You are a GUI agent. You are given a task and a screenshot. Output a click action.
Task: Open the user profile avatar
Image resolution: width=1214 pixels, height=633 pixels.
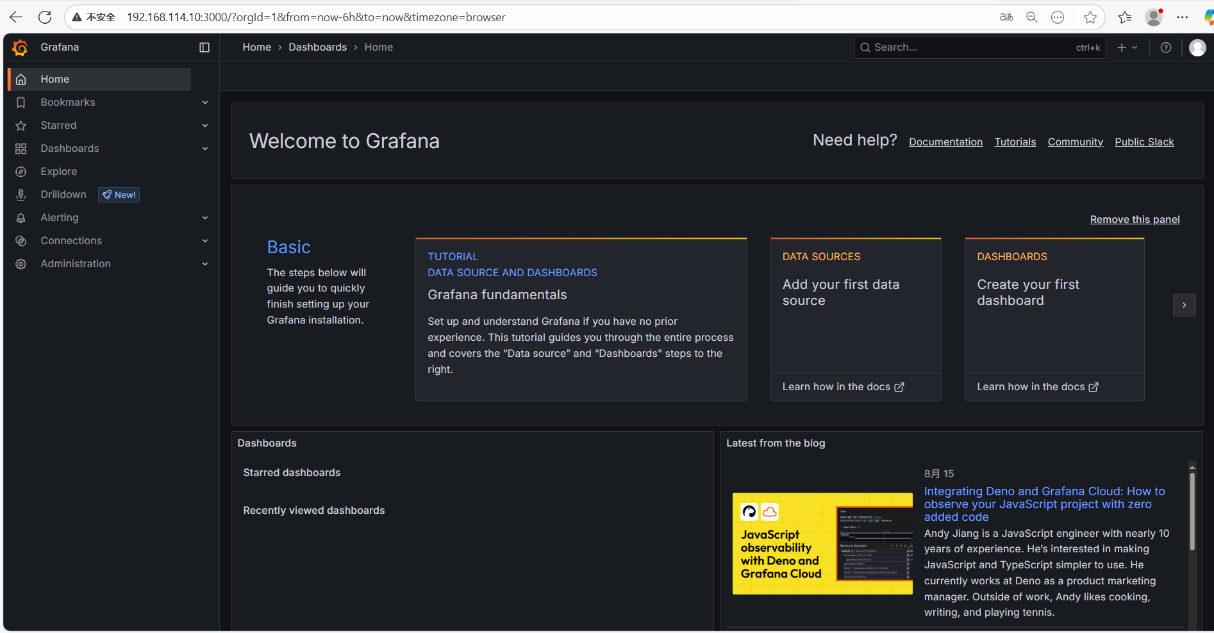tap(1197, 47)
